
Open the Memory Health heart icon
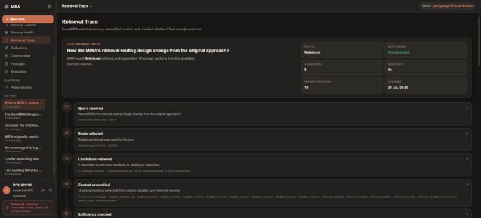7,32
